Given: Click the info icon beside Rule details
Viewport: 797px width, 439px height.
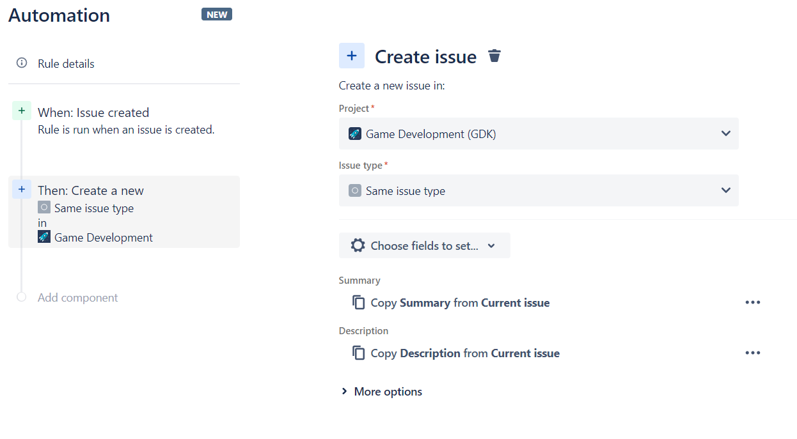Looking at the screenshot, I should 22,63.
